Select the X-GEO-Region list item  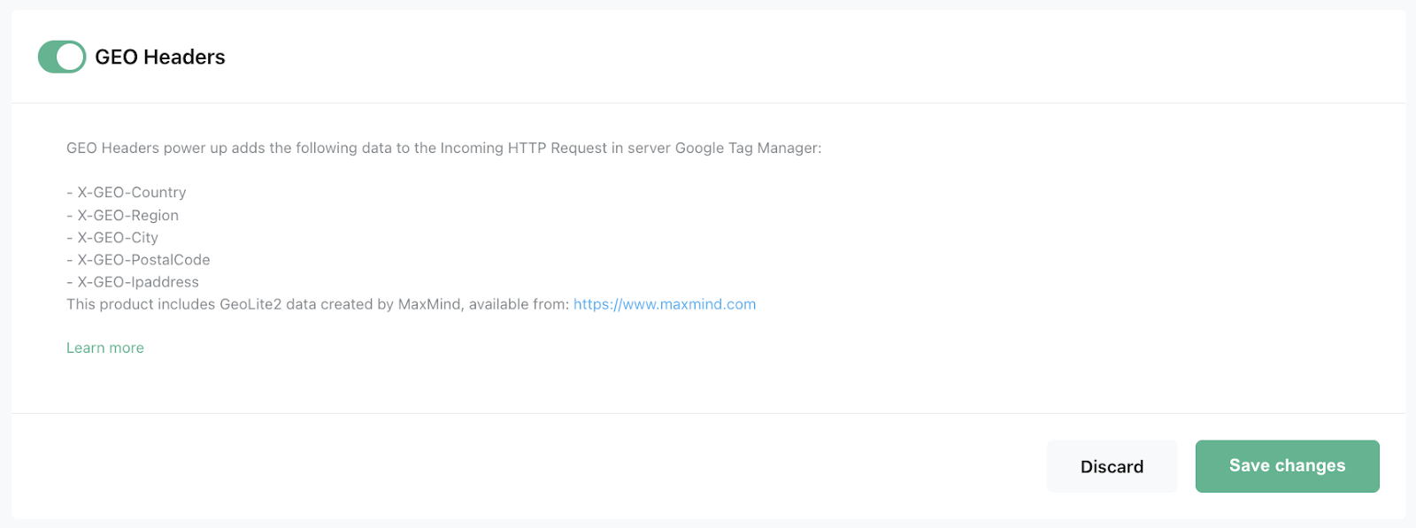click(127, 216)
